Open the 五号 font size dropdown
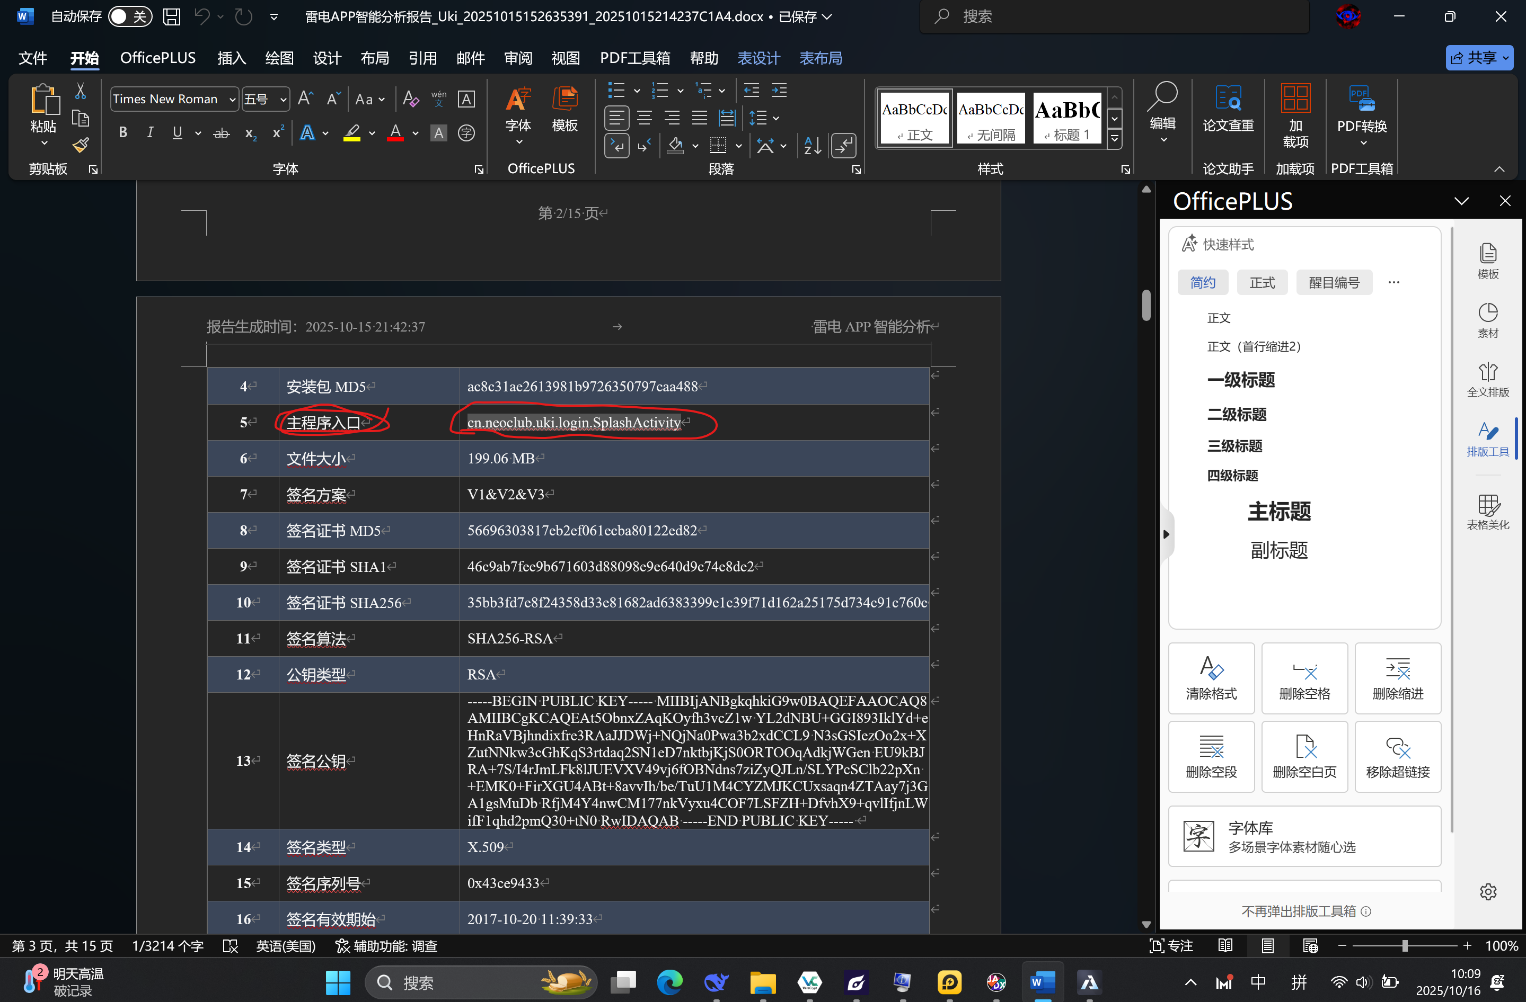The height and width of the screenshot is (1002, 1526). click(283, 100)
